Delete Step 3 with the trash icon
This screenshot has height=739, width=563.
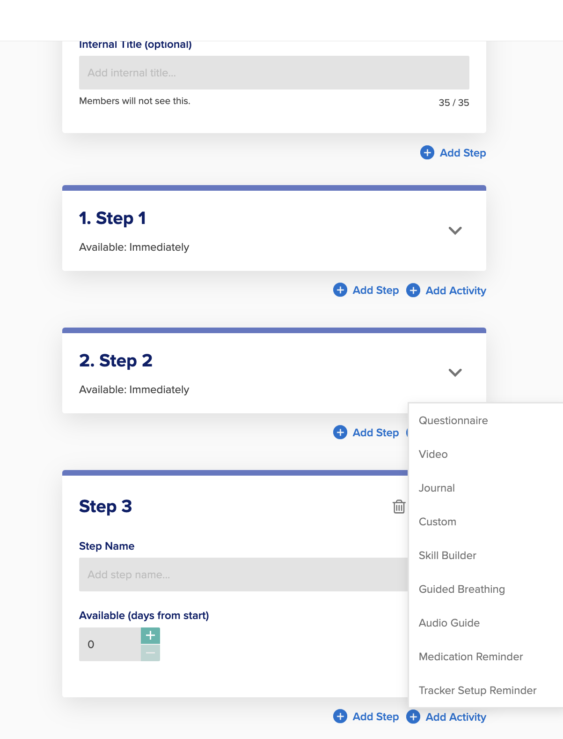[x=399, y=507]
